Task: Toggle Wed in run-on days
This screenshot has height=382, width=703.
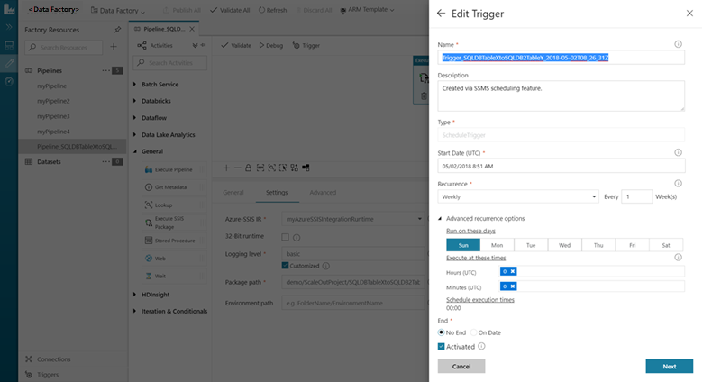Action: click(564, 245)
